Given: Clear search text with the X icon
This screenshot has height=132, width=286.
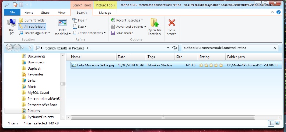Looking at the screenshot, I should coord(275,48).
